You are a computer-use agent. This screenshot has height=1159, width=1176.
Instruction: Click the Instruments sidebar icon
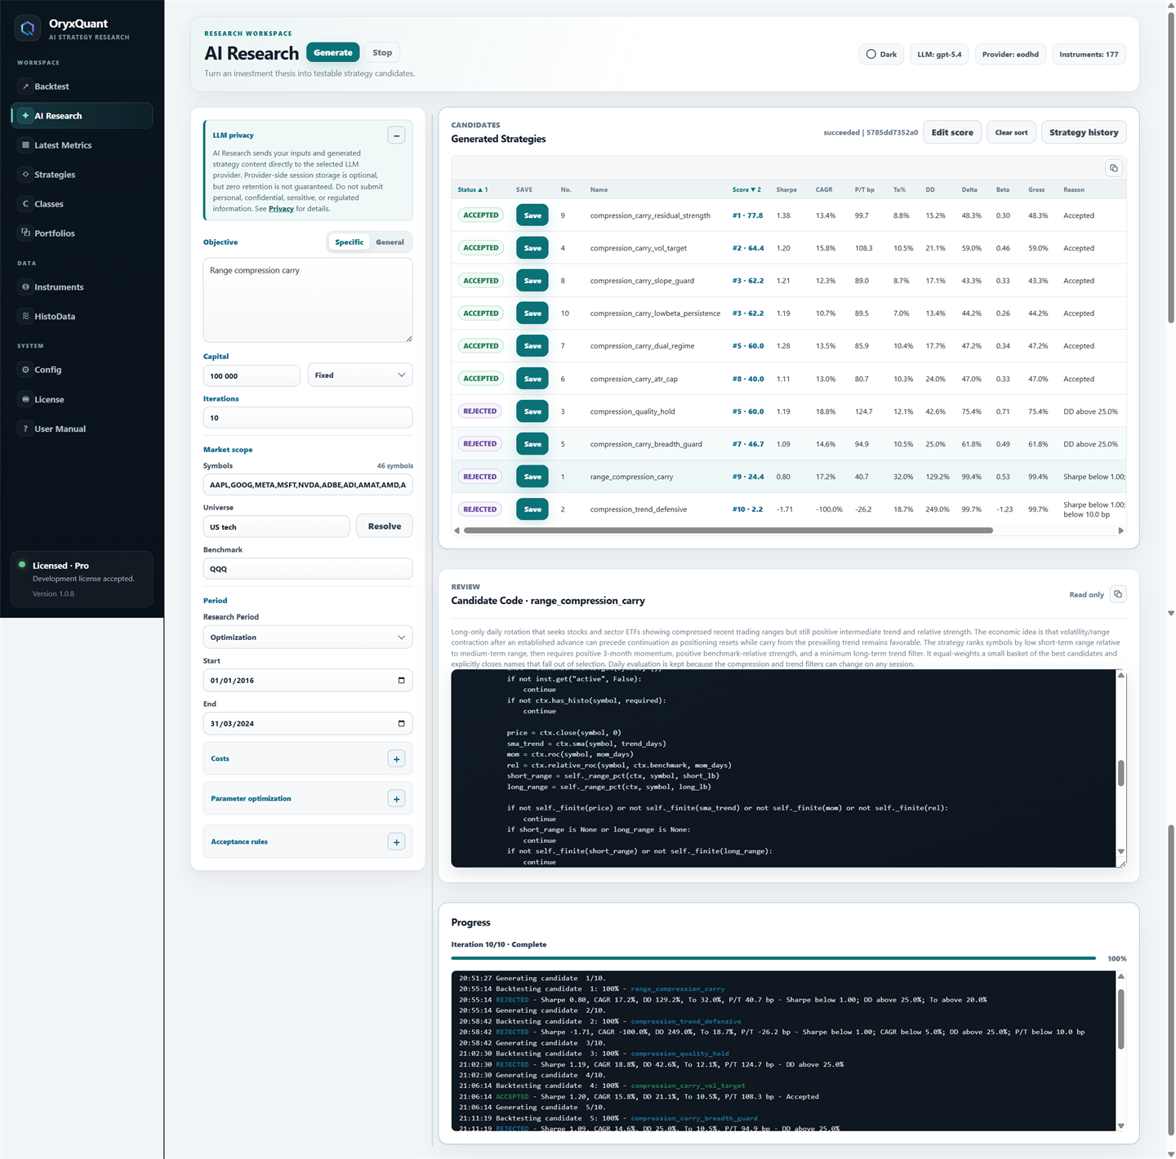coord(25,287)
